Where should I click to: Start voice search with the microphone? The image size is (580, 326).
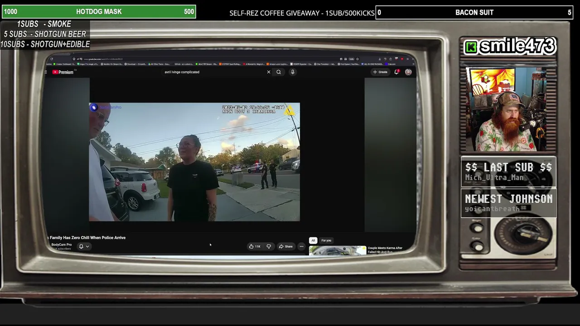pyautogui.click(x=293, y=72)
